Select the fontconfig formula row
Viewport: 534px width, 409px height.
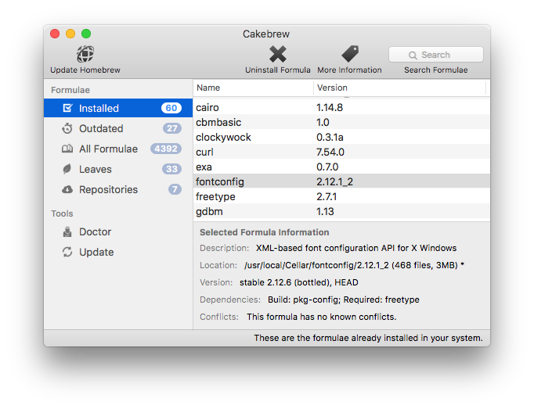(341, 181)
